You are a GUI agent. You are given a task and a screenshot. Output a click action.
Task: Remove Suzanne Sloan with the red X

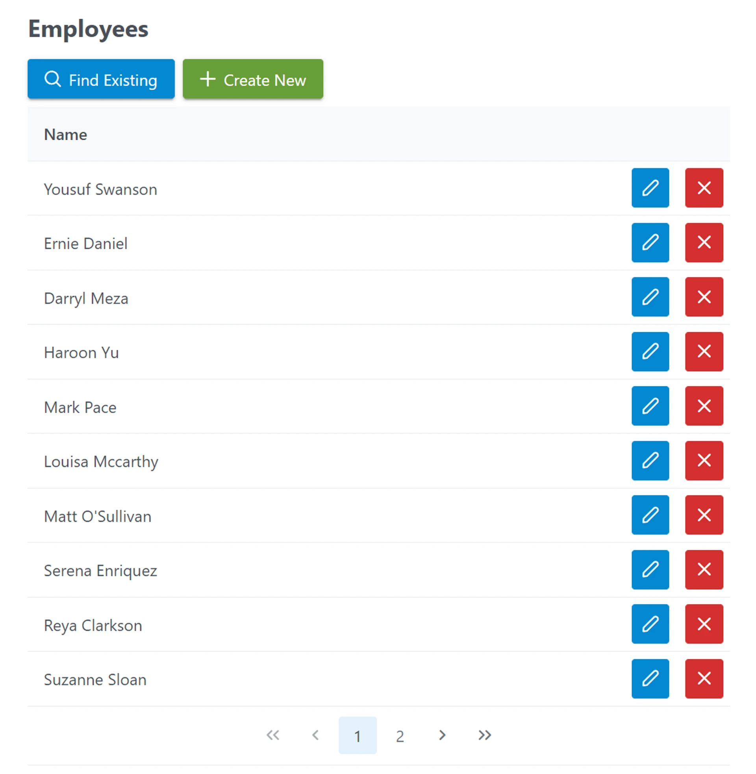(x=704, y=678)
